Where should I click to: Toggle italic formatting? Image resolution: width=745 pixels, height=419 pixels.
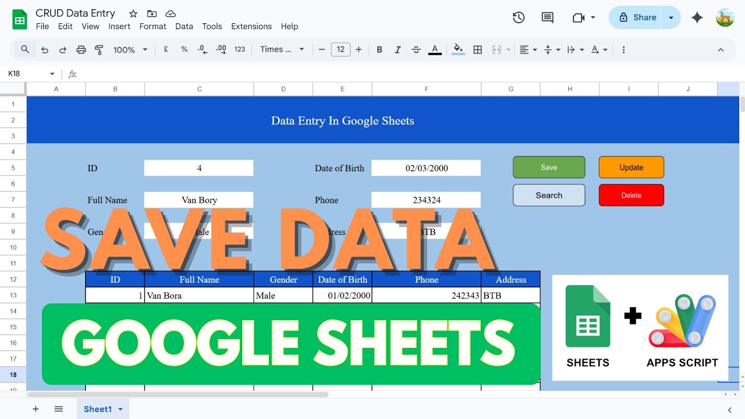398,50
